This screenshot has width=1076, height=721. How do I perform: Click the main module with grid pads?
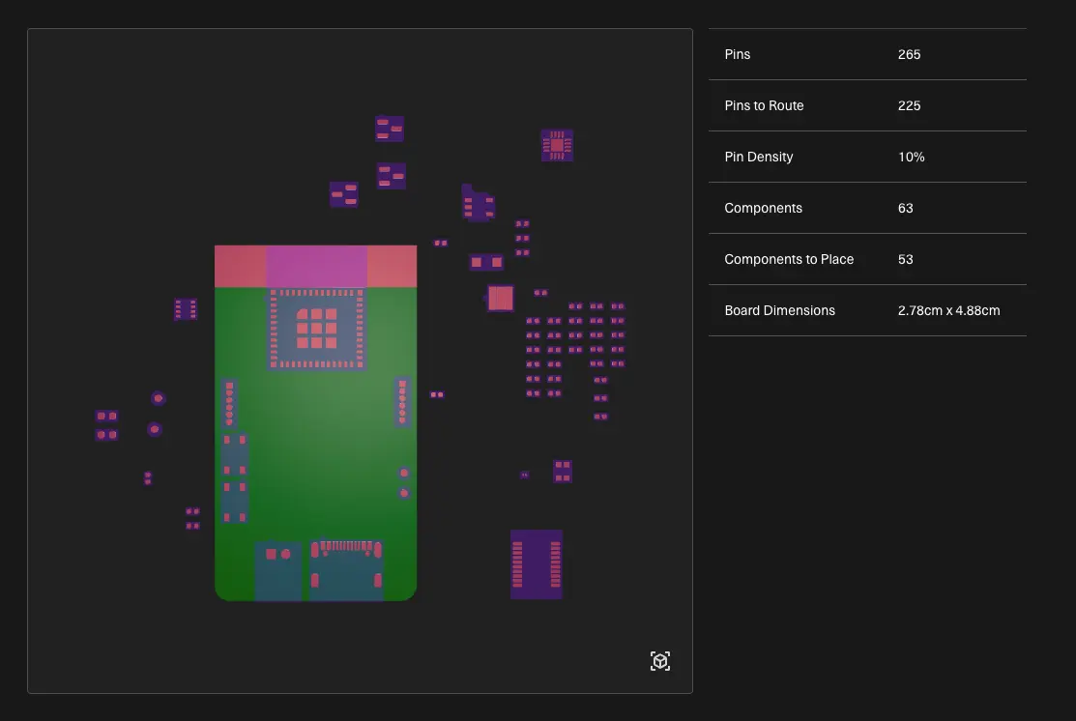pos(316,329)
